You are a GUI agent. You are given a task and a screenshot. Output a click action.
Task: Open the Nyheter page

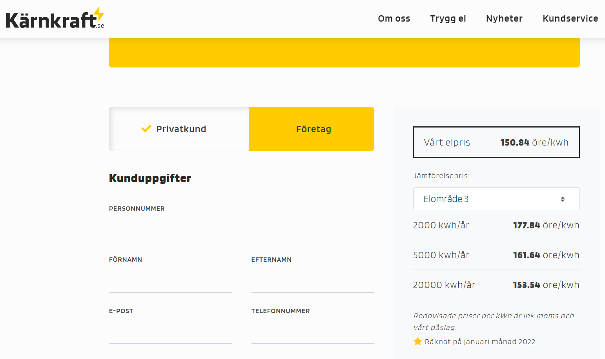(x=504, y=18)
